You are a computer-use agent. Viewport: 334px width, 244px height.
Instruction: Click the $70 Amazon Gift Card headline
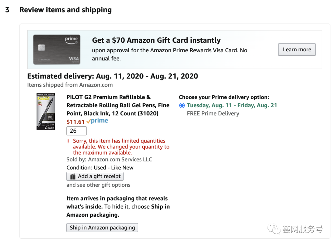coord(156,40)
